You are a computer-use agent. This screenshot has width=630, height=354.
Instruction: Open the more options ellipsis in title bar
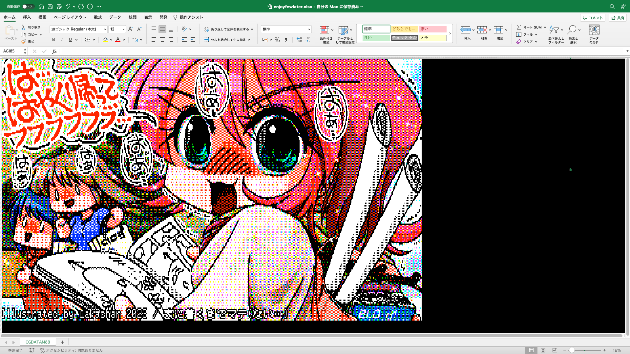pos(99,6)
